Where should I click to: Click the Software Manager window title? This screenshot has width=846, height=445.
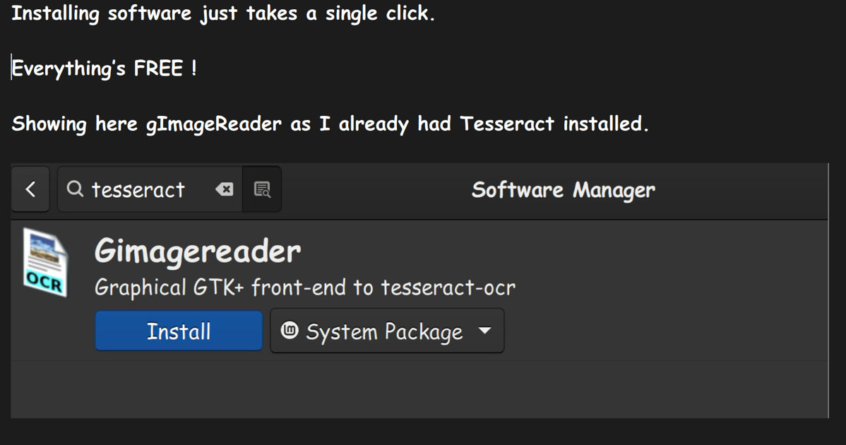pos(563,190)
